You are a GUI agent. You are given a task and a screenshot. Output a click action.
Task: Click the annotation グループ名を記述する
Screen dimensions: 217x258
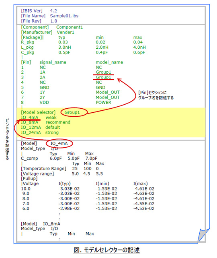[x=156, y=98]
